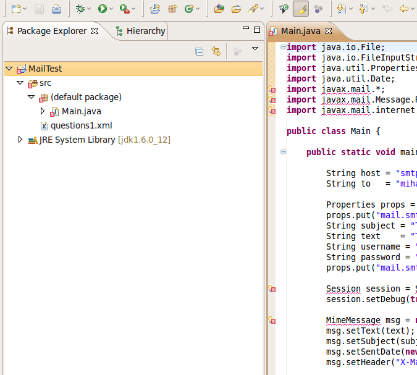
Task: Open dropdown next to Next Annotation icon
Action: [x=351, y=9]
